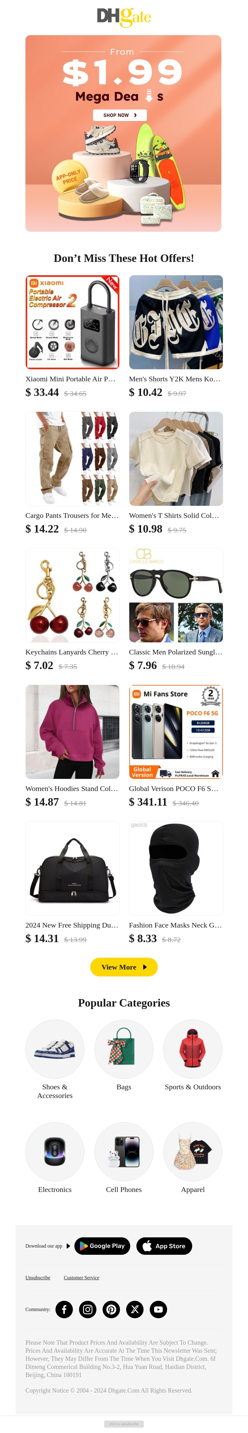Open the Xiaomi Portable Air Compressor product image
The width and height of the screenshot is (248, 1433).
(x=72, y=322)
